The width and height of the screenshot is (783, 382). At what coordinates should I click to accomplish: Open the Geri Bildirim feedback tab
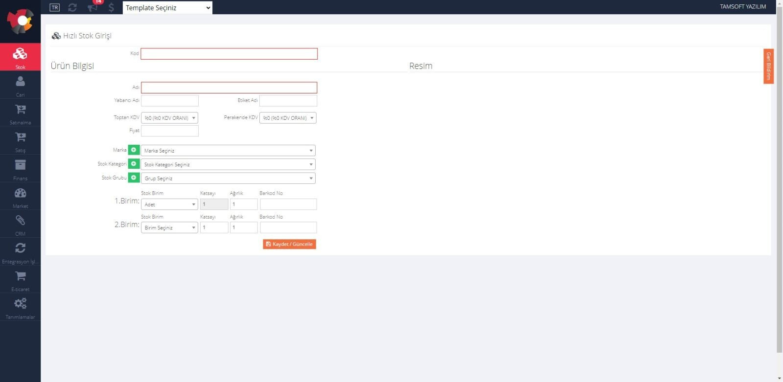(768, 66)
